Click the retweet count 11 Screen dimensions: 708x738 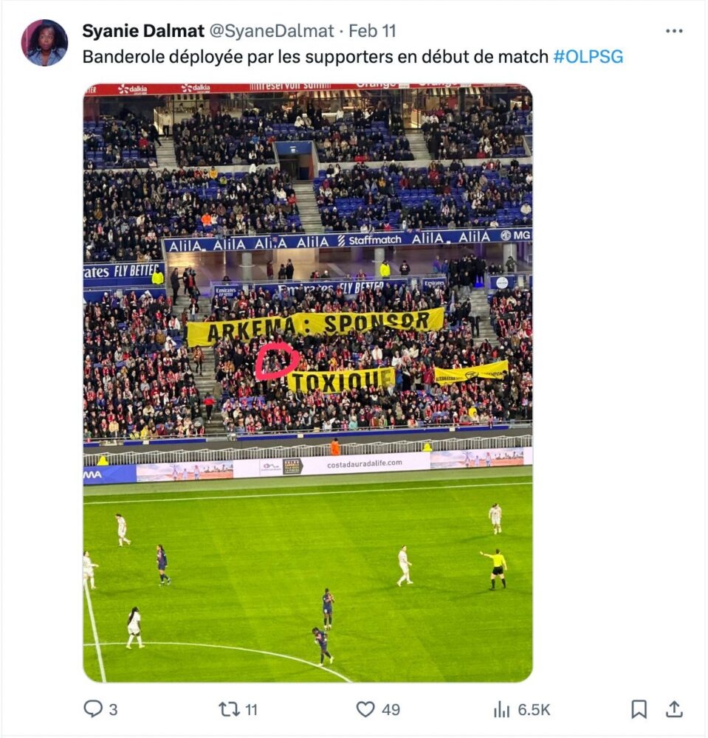251,709
